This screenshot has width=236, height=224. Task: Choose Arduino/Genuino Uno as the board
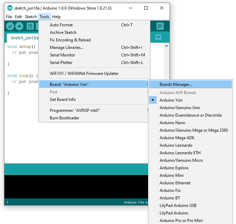[179, 108]
